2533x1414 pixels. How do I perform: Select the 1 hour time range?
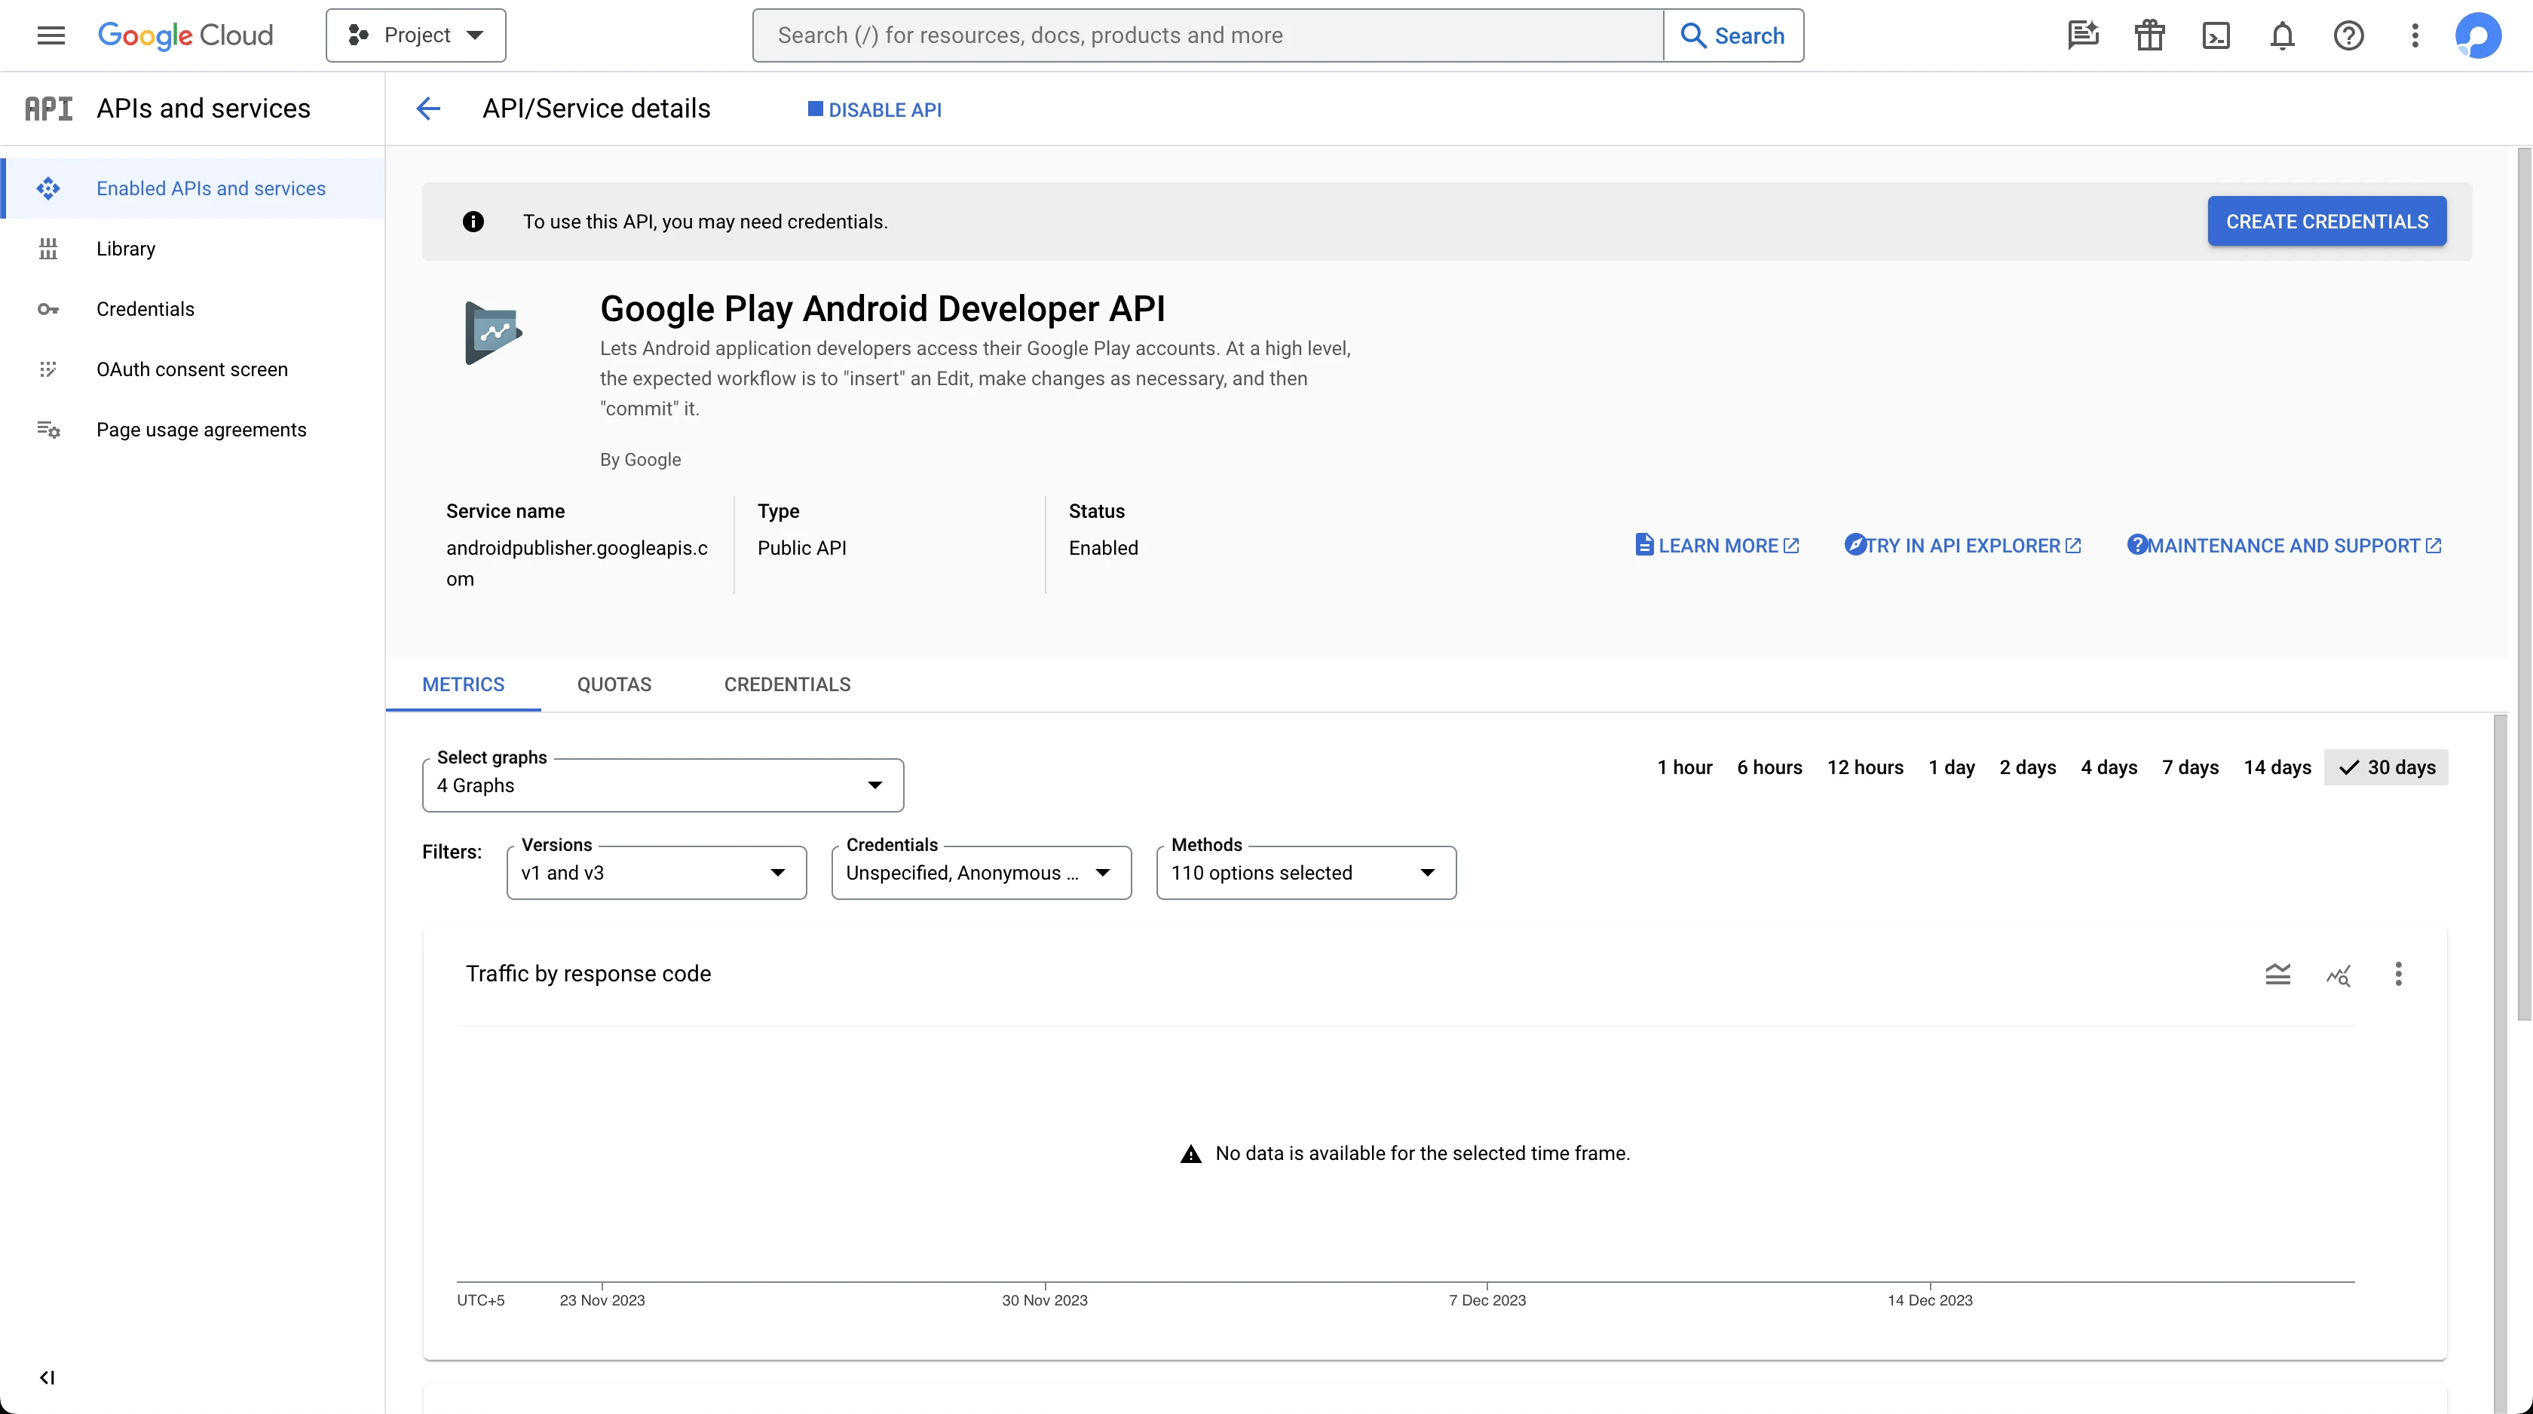(1683, 767)
